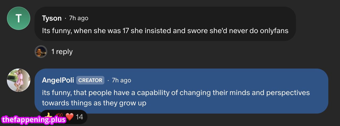Viewport: 340px width, 126px height.
Task: Click Tyson's green "T" avatar
Action: click(19, 18)
